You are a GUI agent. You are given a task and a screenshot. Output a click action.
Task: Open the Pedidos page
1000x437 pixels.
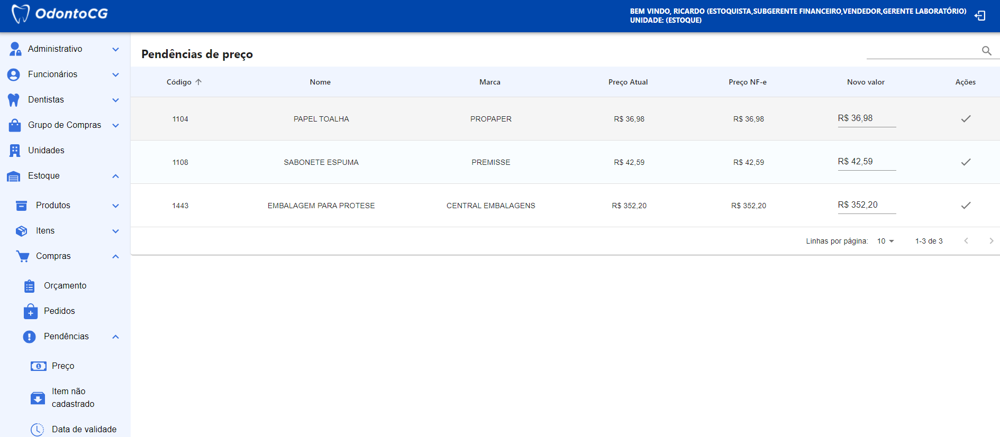59,311
